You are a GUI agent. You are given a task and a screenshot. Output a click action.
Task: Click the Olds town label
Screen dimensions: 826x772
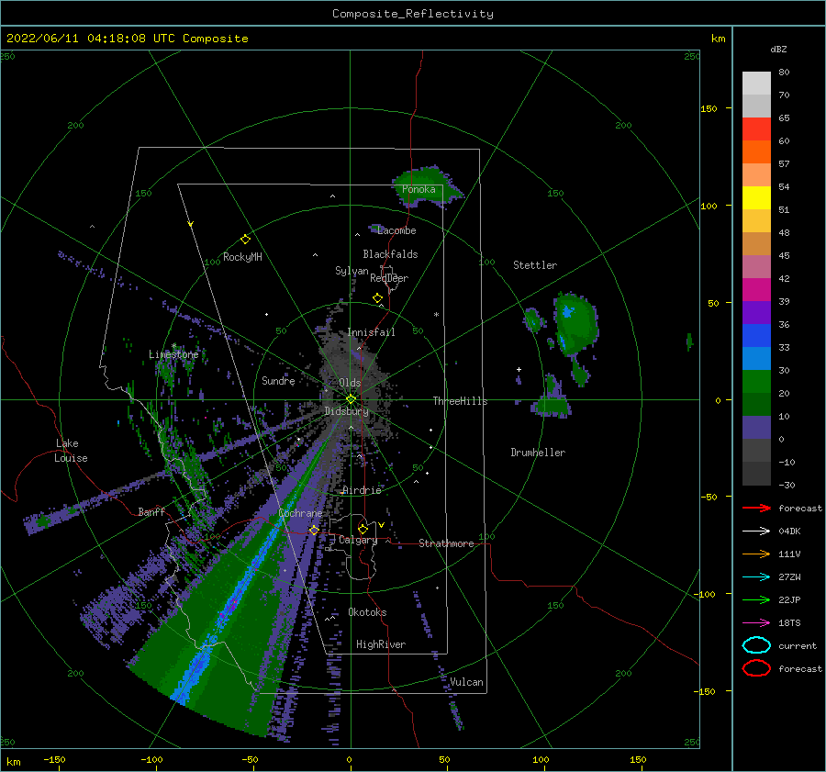pos(350,383)
